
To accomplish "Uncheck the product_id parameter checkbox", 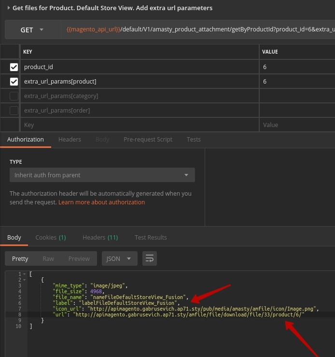I will [14, 67].
